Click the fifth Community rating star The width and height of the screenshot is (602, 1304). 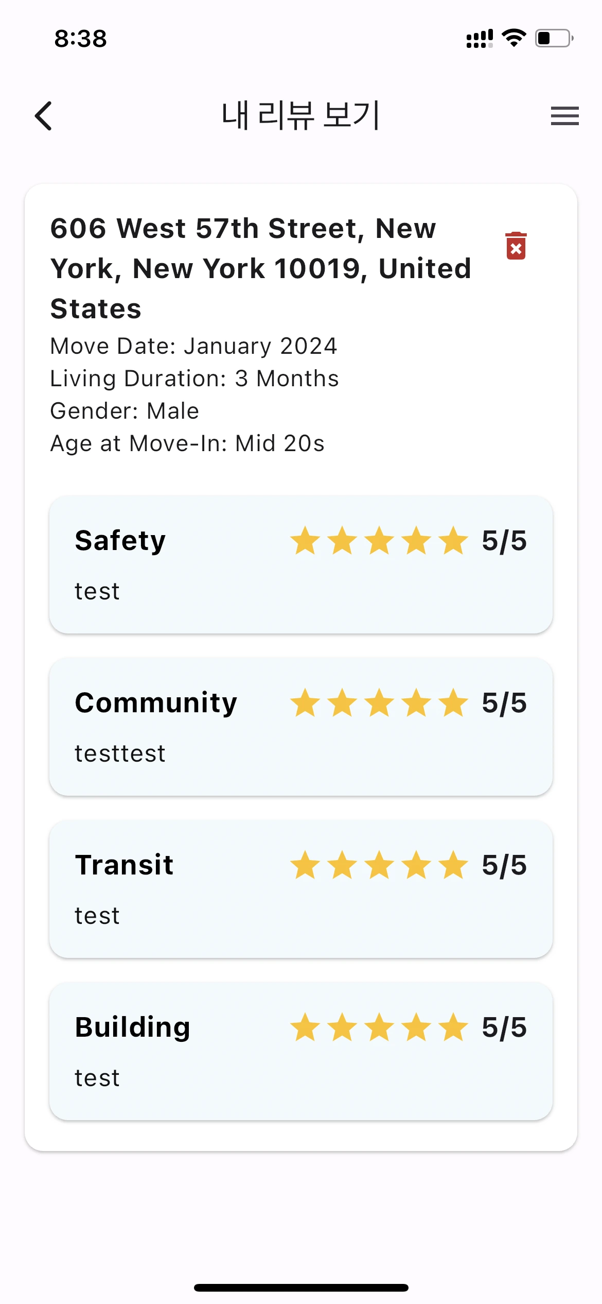453,703
